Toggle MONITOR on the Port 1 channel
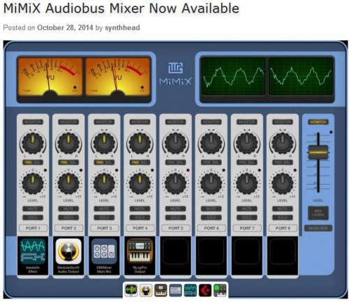This screenshot has height=302, width=349. pyautogui.click(x=33, y=122)
